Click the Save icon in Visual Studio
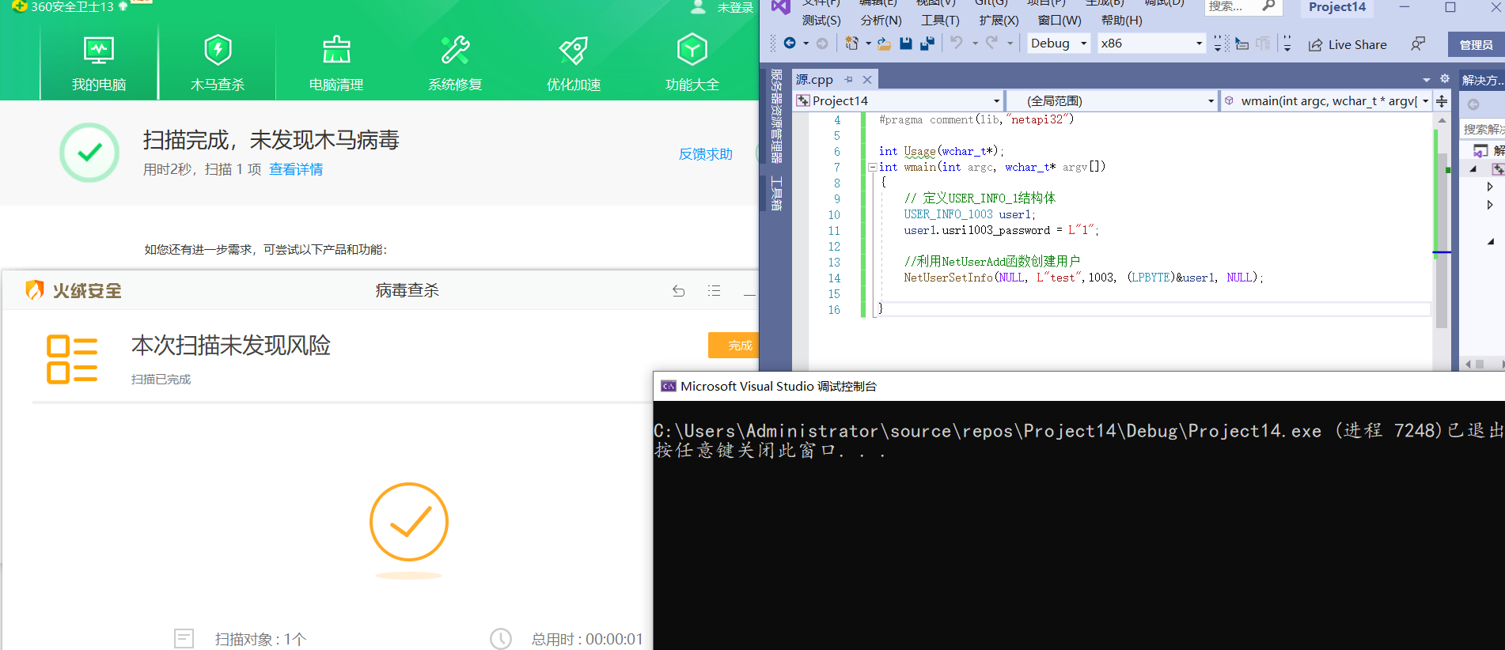The width and height of the screenshot is (1505, 650). pos(906,43)
